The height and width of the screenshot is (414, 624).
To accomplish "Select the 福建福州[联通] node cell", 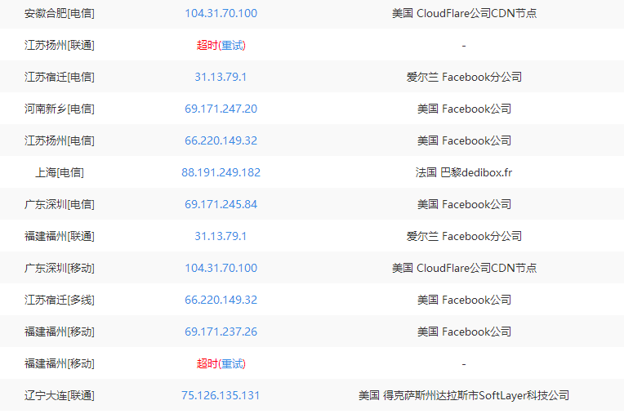I will point(60,236).
